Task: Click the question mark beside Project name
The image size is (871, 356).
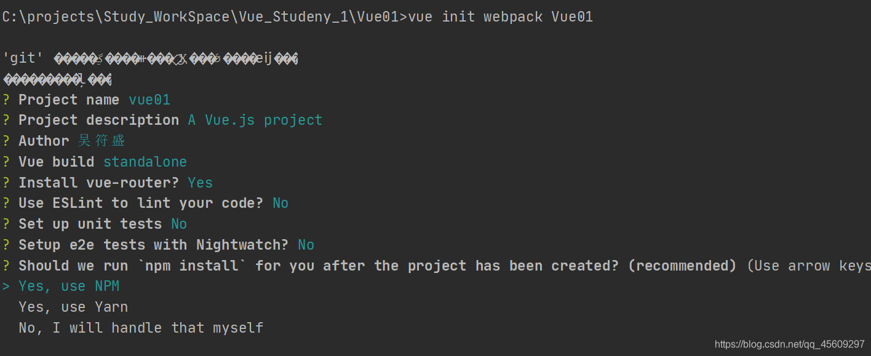Action: click(x=6, y=100)
